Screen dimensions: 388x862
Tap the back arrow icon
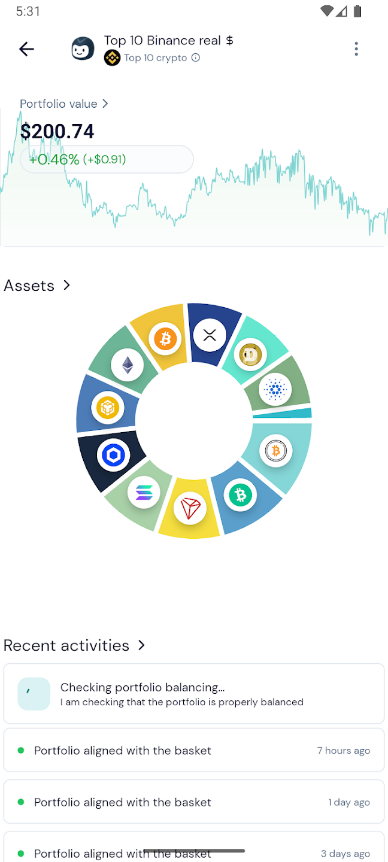click(26, 49)
